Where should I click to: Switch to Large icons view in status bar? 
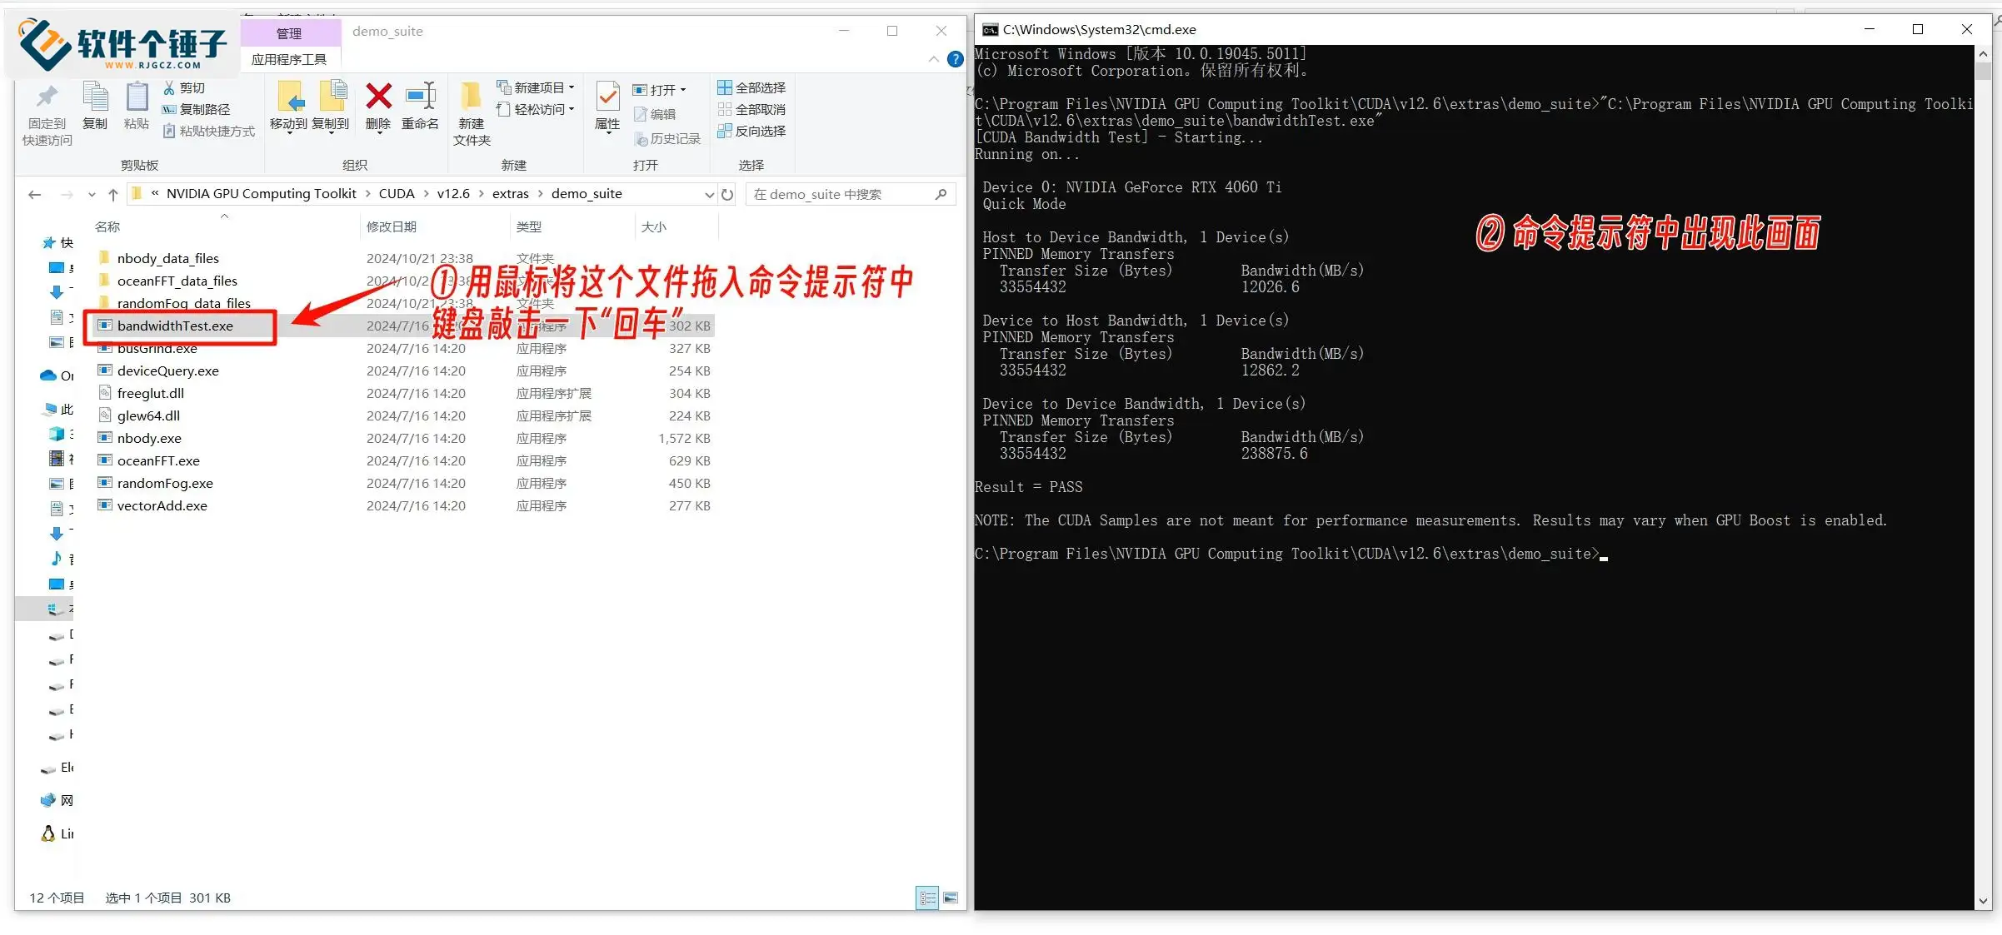[x=951, y=898]
